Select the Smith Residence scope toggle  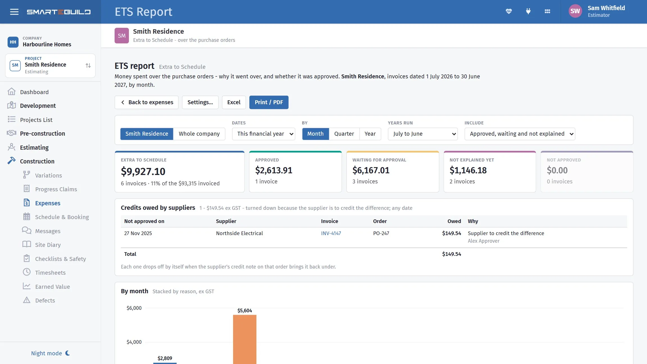point(147,134)
